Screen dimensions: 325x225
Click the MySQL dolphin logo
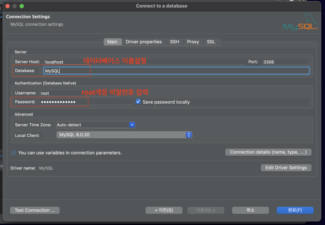click(300, 22)
